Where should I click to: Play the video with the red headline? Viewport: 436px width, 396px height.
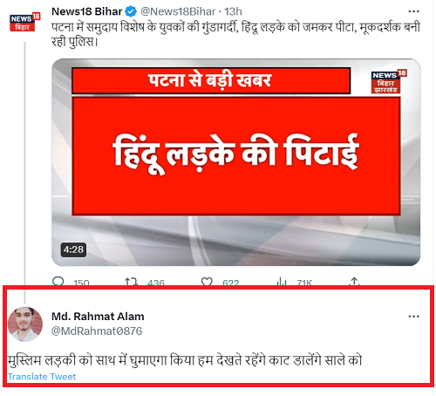[235, 162]
